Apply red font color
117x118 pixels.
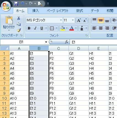(x=72, y=28)
